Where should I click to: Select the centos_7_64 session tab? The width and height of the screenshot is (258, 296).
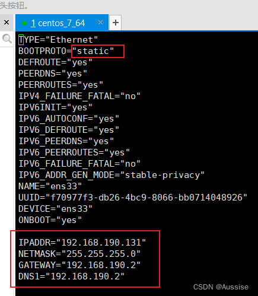coord(62,23)
